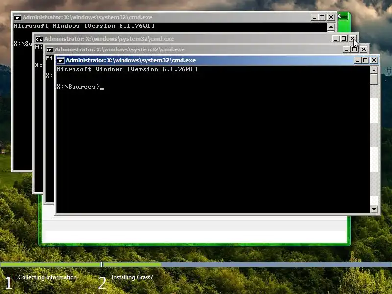Minimize the active front cmd window
This screenshot has width=392, height=294.
[x=358, y=60]
